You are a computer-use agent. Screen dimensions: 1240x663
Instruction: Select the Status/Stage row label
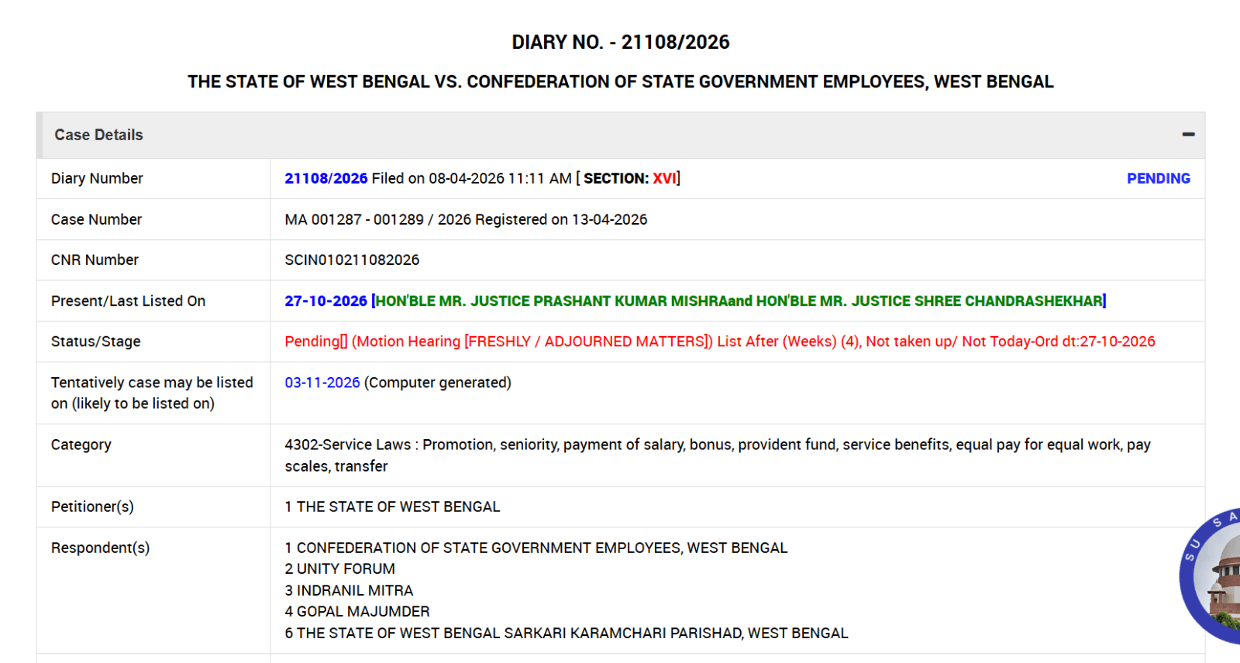(96, 342)
